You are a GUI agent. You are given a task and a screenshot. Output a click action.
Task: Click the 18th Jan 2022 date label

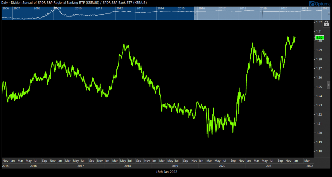[166, 171]
